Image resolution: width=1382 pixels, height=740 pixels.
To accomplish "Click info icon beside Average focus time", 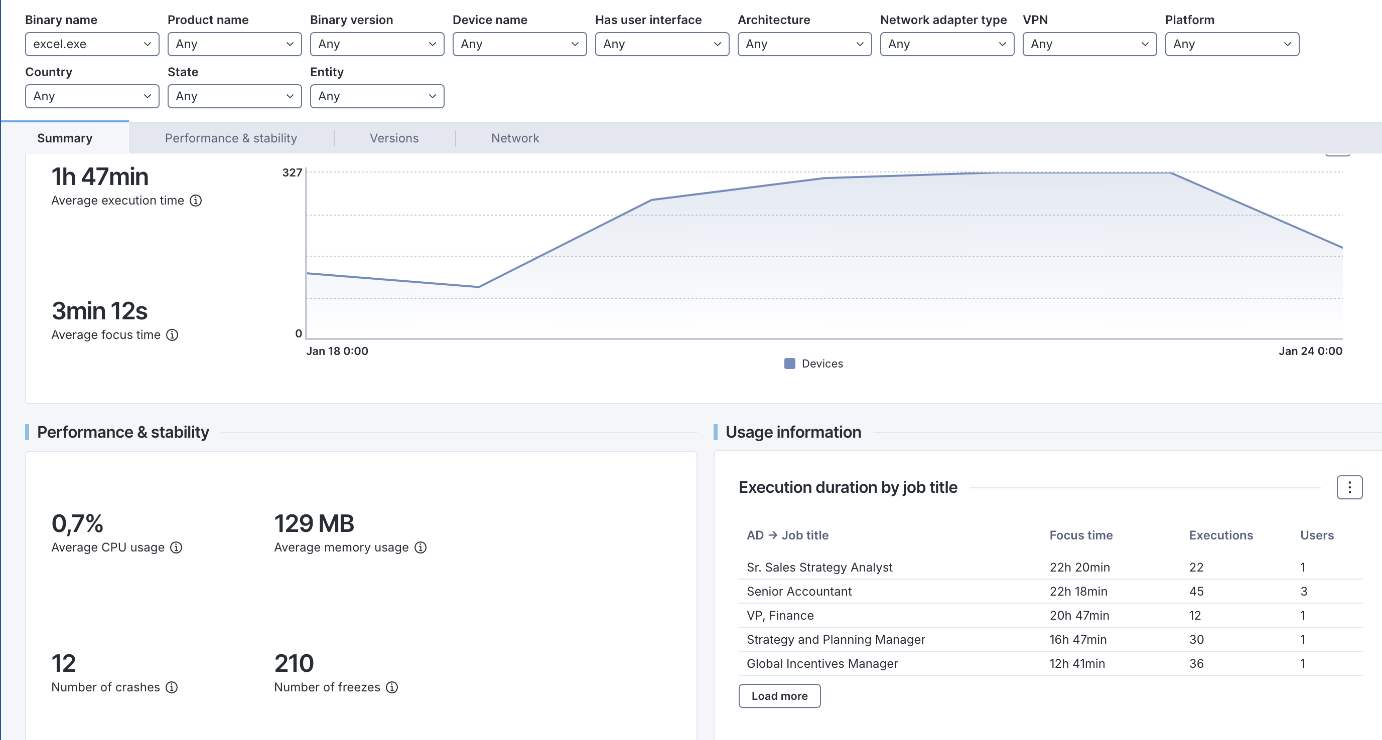I will [x=172, y=335].
